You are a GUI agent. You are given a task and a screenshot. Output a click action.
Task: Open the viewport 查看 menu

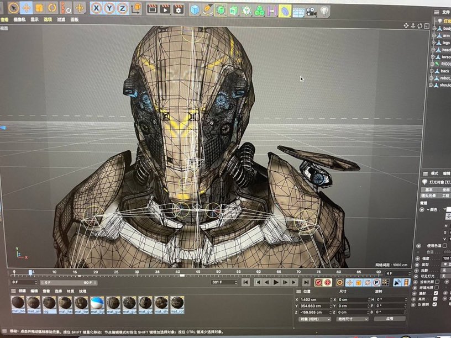click(x=4, y=19)
